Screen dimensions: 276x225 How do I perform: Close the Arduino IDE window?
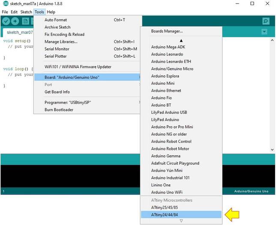pos(267,3)
